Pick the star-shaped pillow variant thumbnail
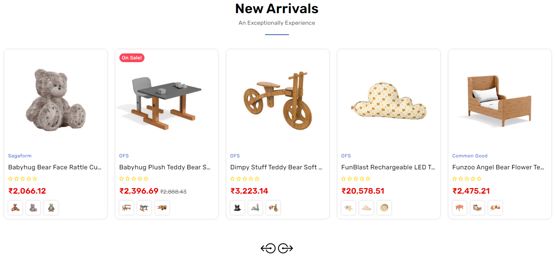 pos(349,208)
